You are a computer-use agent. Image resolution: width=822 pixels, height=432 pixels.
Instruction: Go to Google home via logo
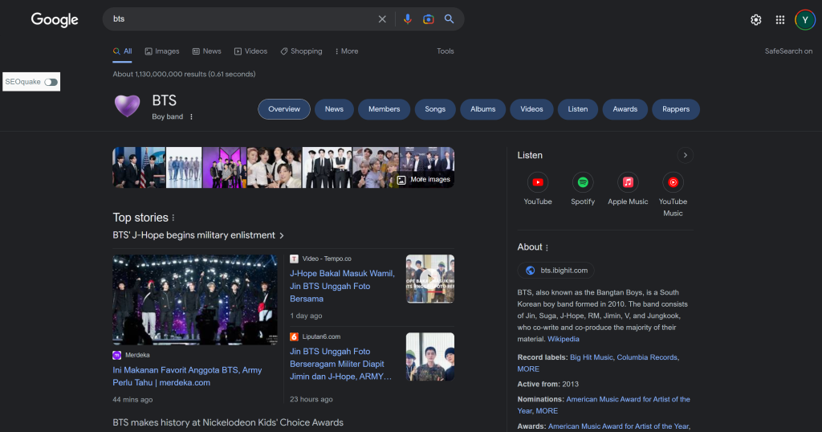tap(55, 20)
